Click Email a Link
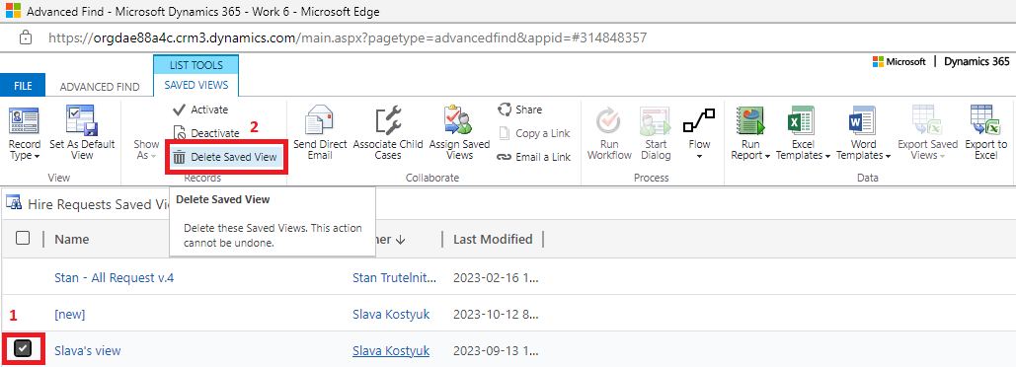 click(x=534, y=157)
